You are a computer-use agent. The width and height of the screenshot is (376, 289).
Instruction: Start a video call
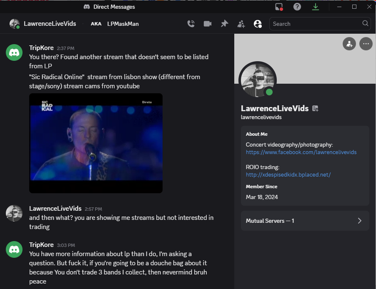tap(208, 24)
